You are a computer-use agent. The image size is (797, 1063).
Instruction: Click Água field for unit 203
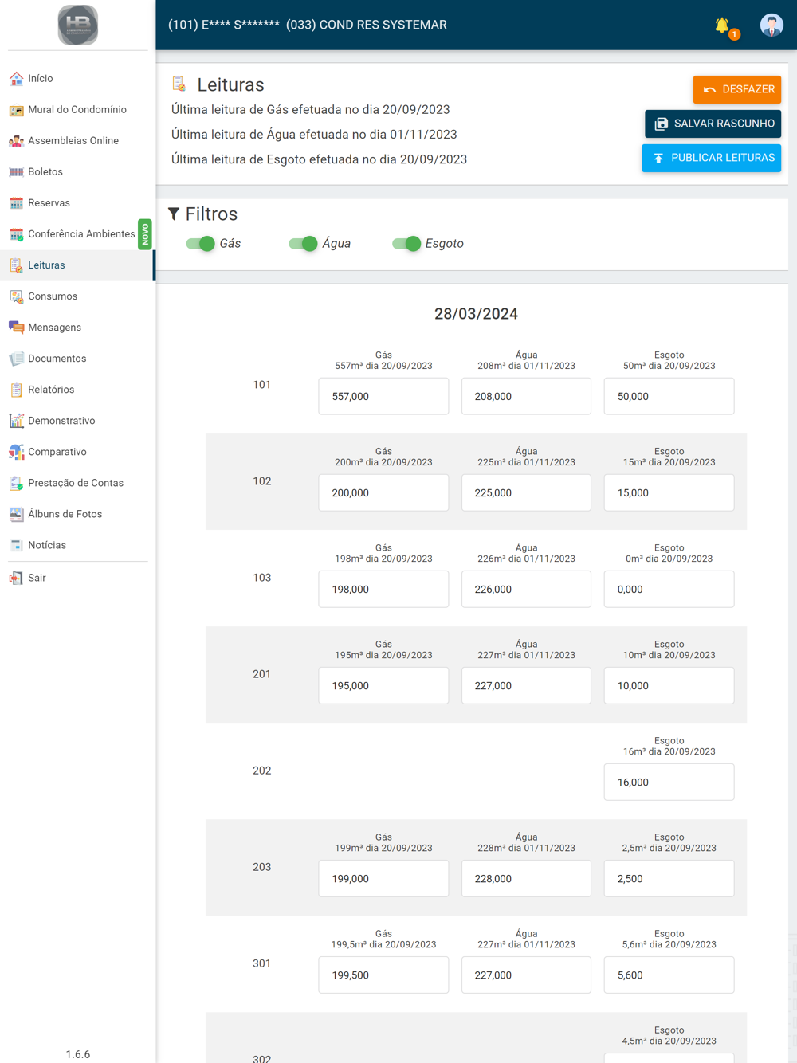pyautogui.click(x=526, y=878)
